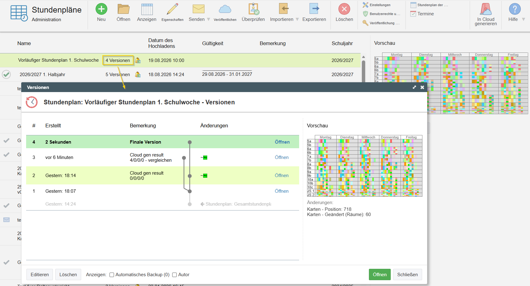This screenshot has width=530, height=286.
Task: Click the Exportieren arrow icon
Action: [314, 9]
